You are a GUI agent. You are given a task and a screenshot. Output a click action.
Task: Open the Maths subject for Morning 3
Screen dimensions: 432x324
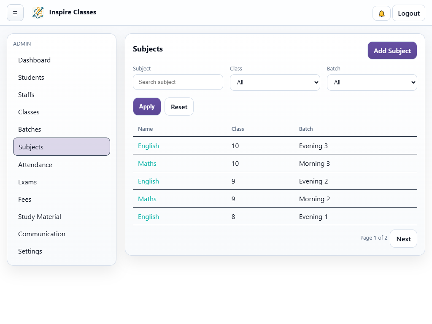coord(147,163)
